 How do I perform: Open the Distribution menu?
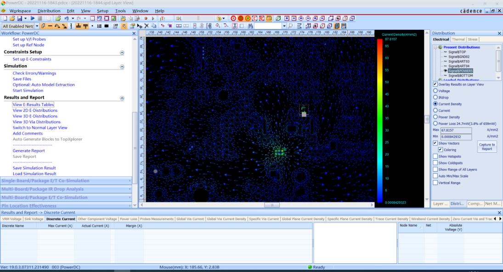(49, 11)
